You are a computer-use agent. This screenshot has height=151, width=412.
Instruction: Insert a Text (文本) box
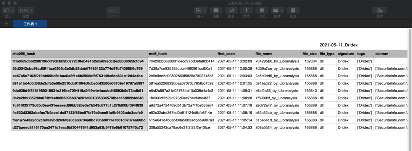[246, 11]
